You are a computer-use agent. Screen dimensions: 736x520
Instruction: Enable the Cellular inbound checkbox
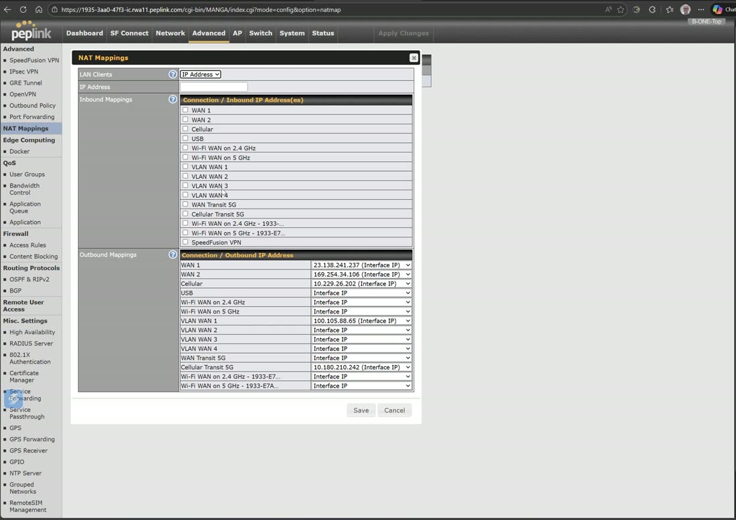coord(185,128)
